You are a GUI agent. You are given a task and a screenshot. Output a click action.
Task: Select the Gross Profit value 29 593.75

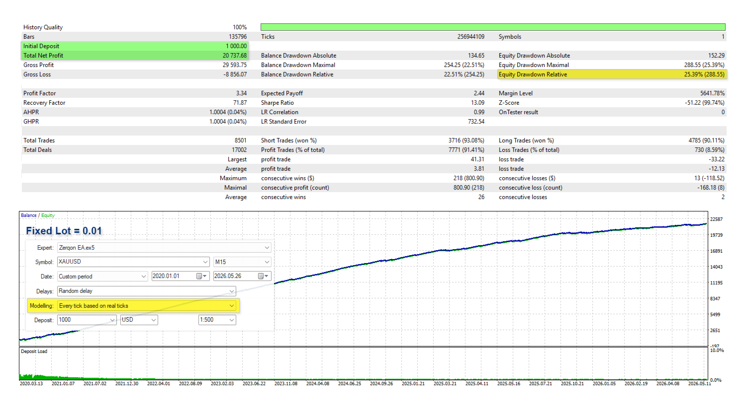(235, 65)
